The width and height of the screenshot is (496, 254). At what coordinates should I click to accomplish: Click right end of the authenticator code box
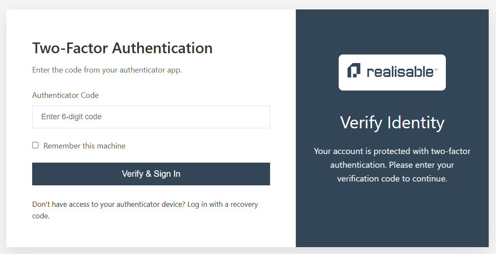pos(259,117)
